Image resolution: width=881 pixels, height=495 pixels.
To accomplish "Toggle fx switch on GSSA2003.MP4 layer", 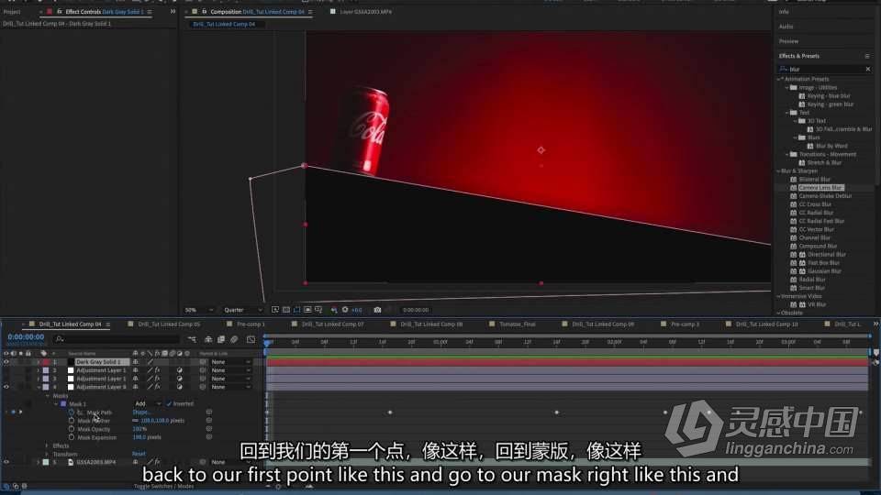I will pos(157,462).
